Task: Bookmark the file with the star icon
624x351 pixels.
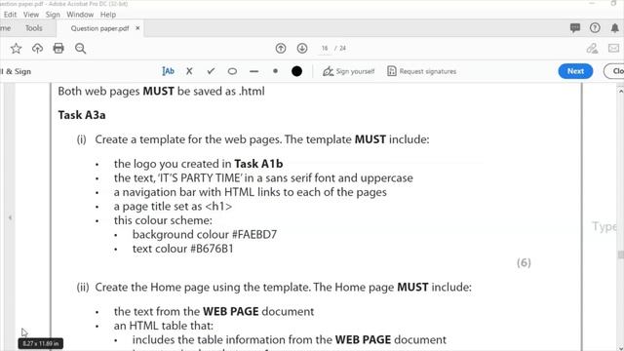Action: tap(16, 49)
